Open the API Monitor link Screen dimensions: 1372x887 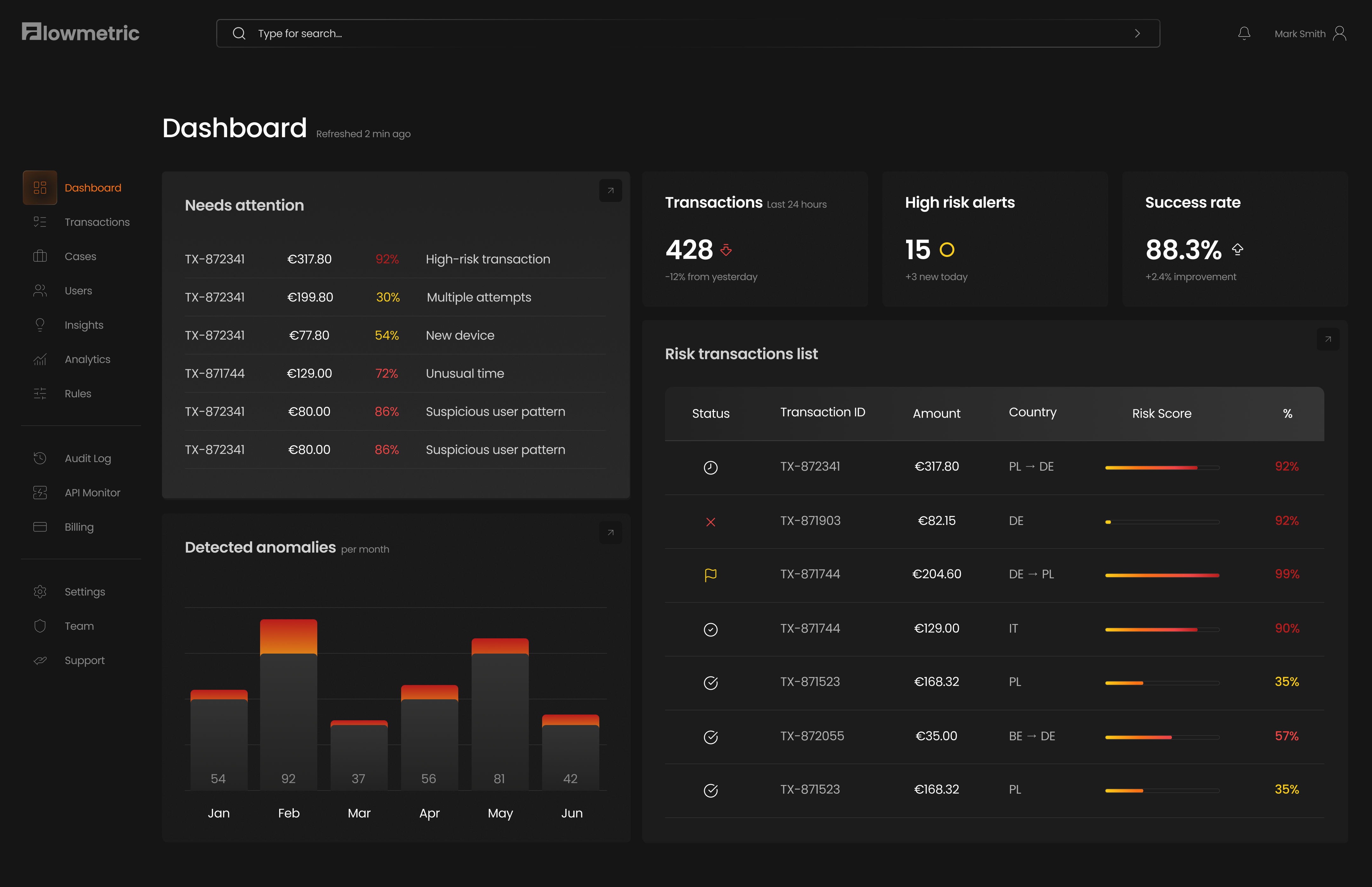(92, 493)
